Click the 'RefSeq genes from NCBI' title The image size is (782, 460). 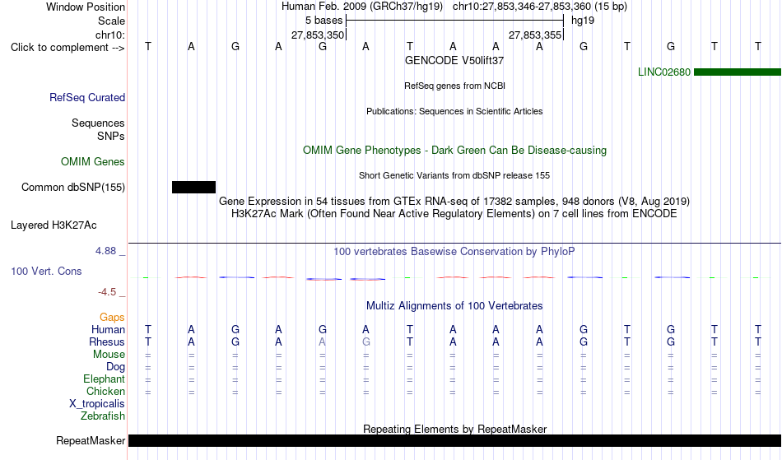pos(454,86)
